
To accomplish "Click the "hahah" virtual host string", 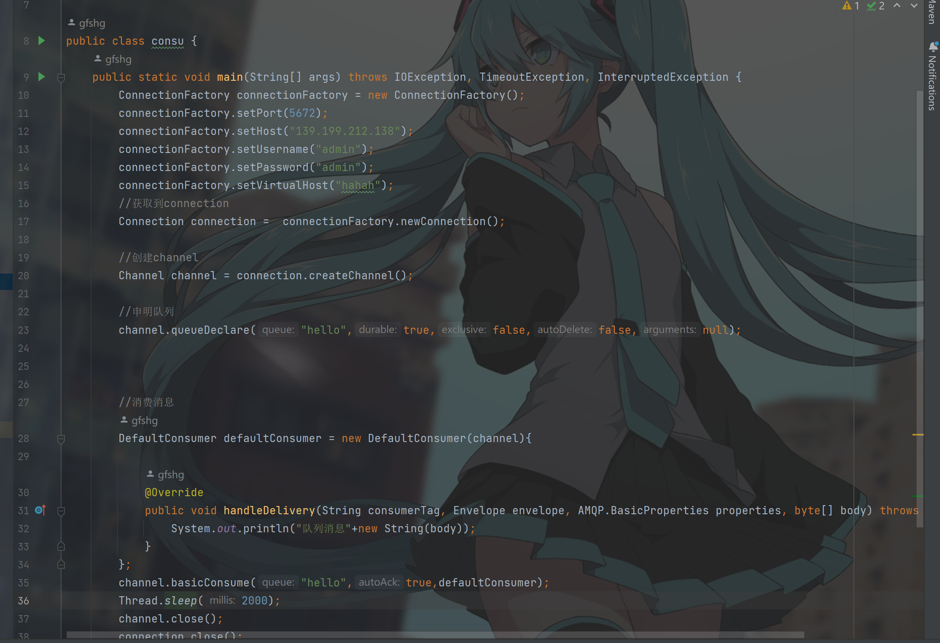I will (358, 185).
